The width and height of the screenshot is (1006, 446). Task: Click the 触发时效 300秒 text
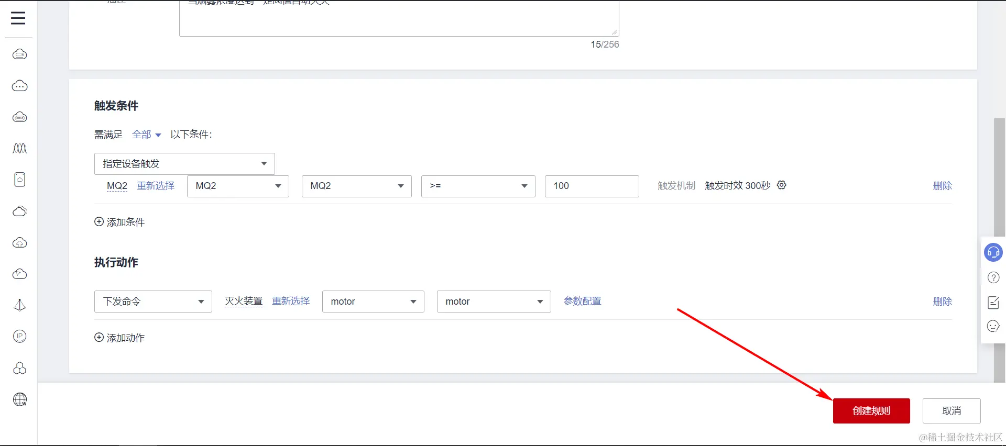point(737,186)
